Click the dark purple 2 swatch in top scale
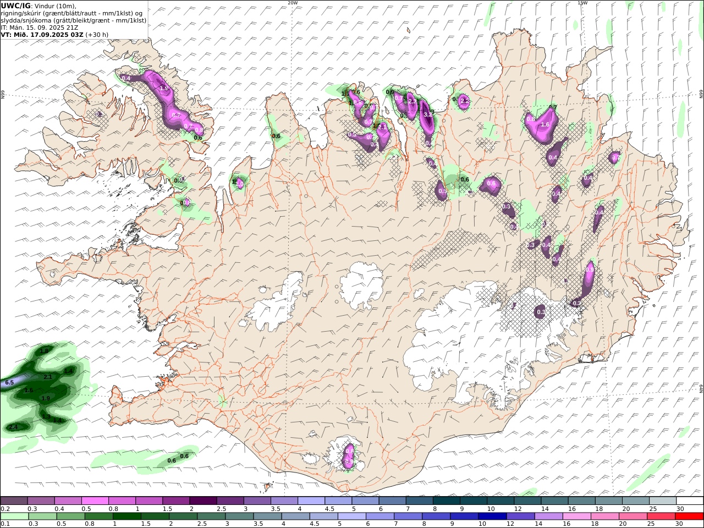 203,501
